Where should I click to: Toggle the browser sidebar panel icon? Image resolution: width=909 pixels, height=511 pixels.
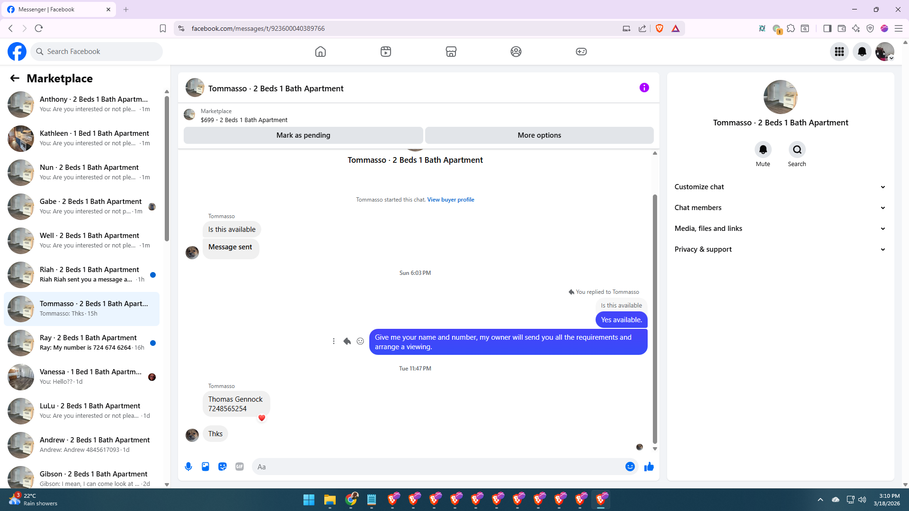pyautogui.click(x=827, y=28)
